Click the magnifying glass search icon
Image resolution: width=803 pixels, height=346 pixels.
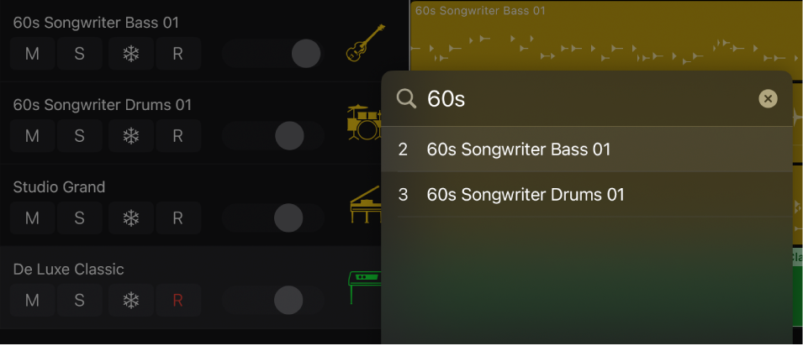tap(406, 99)
